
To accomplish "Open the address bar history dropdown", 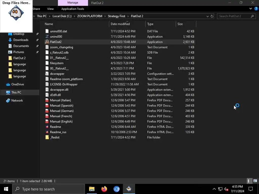I will pos(207,16).
